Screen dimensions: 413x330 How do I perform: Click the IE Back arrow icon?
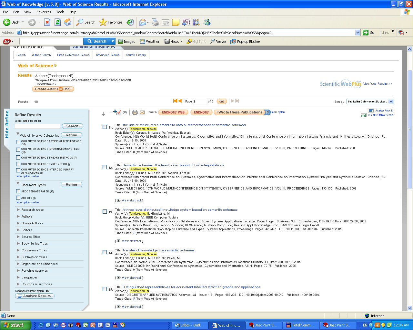pyautogui.click(x=7, y=22)
